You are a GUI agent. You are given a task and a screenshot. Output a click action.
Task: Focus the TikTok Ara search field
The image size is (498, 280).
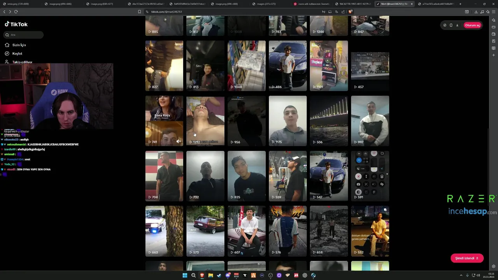tap(23, 35)
